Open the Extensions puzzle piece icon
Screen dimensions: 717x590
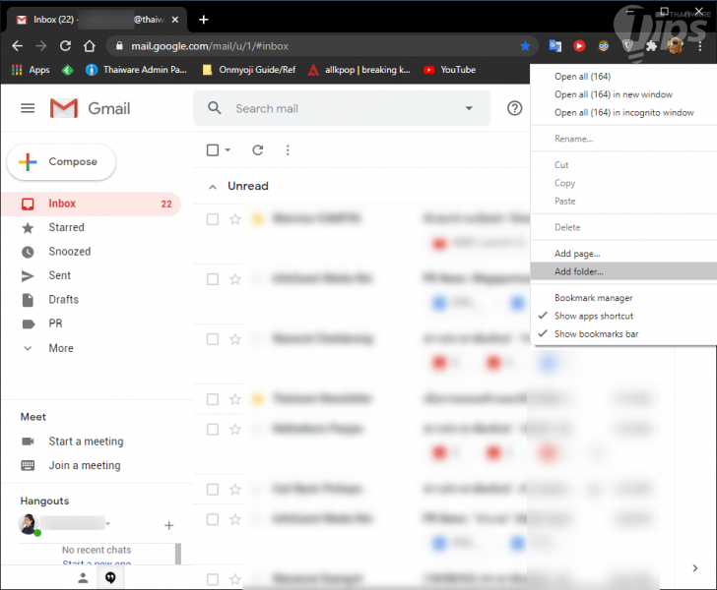coord(652,45)
